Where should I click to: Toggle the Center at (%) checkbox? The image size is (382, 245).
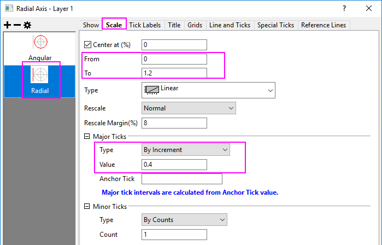[88, 45]
